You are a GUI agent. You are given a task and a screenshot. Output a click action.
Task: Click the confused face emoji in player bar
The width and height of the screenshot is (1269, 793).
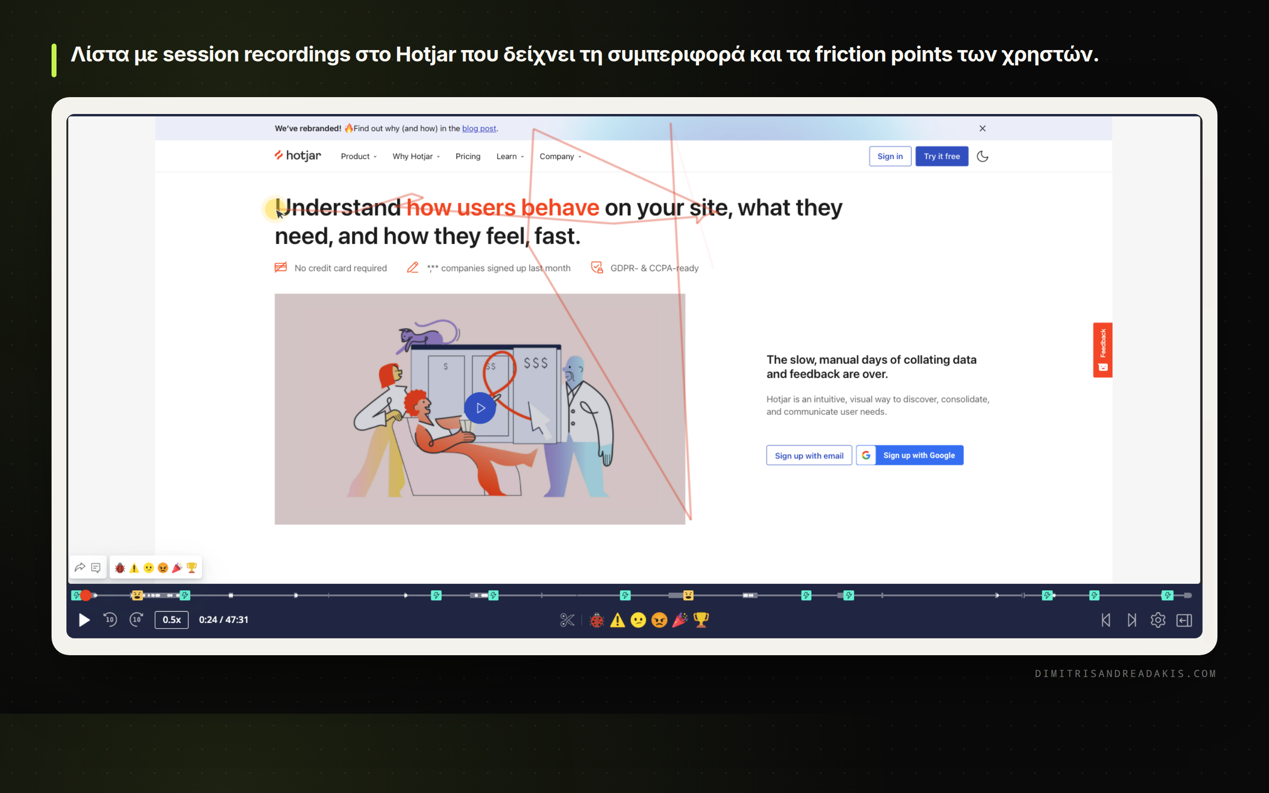[x=638, y=621]
